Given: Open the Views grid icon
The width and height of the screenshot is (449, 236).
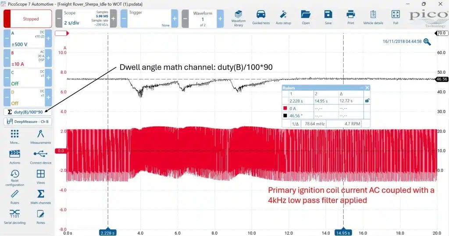Looking at the screenshot, I should pos(40,176).
